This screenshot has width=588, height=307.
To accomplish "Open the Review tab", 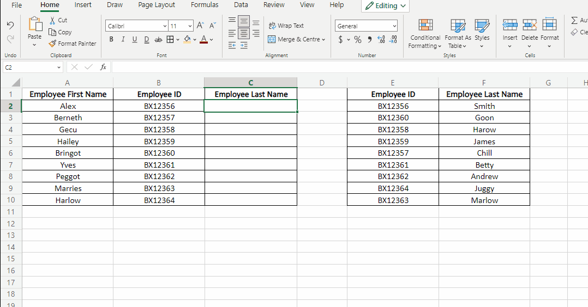I will coord(274,5).
